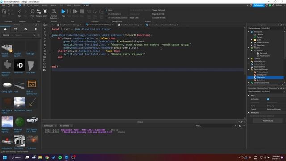Viewport: 286px width, 161px height.
Task: Expand the Quest folder in Explorer
Action: click(x=252, y=40)
